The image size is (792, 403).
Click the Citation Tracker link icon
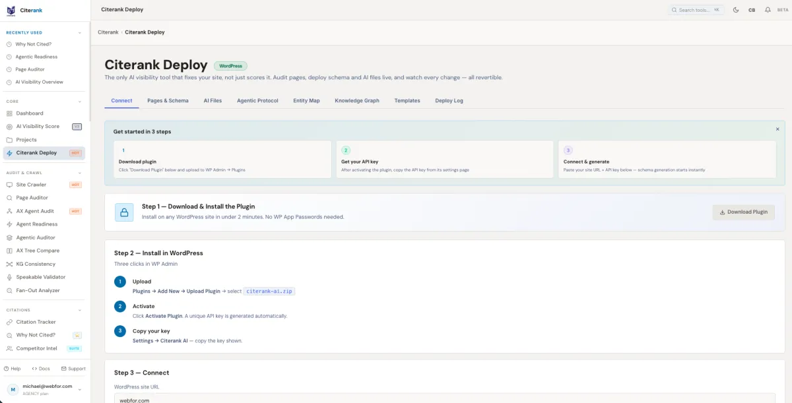(x=9, y=322)
